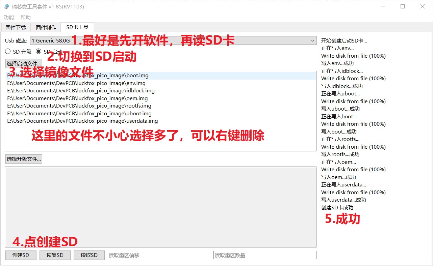Image resolution: width=433 pixels, height=266 pixels.
Task: Select oem.img row in file list
Action: click(161, 98)
